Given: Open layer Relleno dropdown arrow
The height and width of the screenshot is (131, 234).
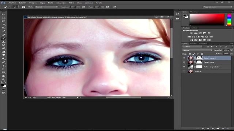Looking at the screenshot, I should (231, 54).
